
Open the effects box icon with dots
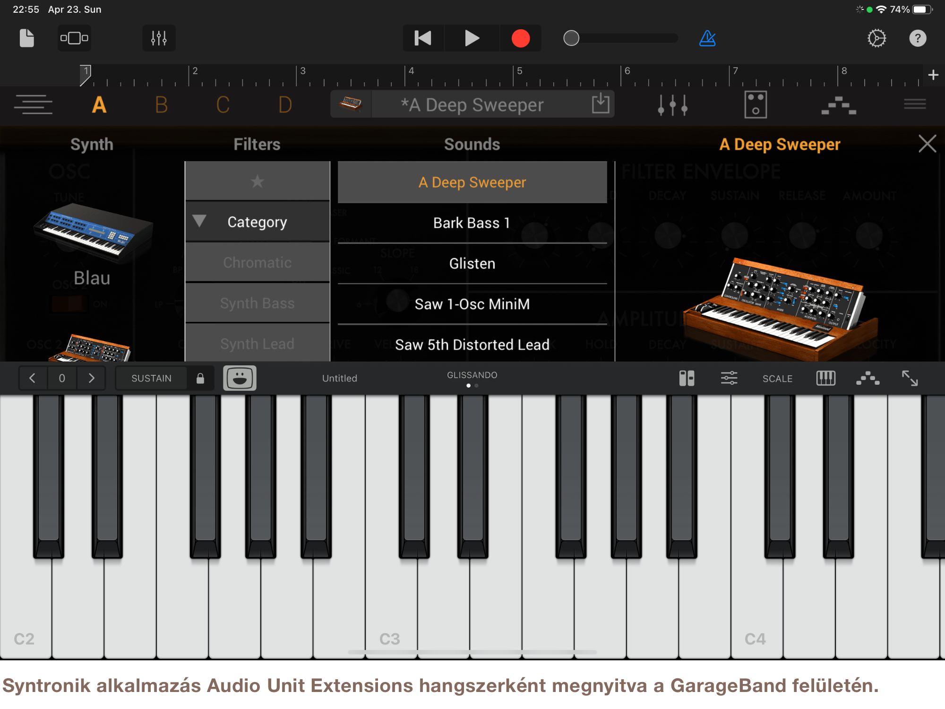tap(756, 104)
